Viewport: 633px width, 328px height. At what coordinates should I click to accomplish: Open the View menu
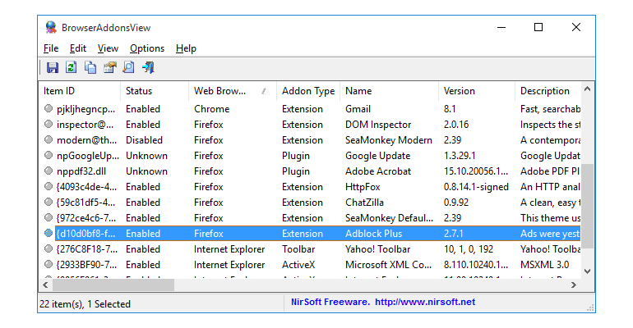(x=108, y=48)
